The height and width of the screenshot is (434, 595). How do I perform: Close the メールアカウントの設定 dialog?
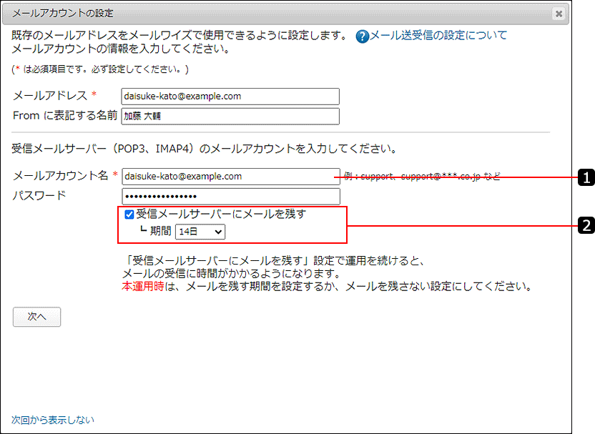(x=559, y=14)
